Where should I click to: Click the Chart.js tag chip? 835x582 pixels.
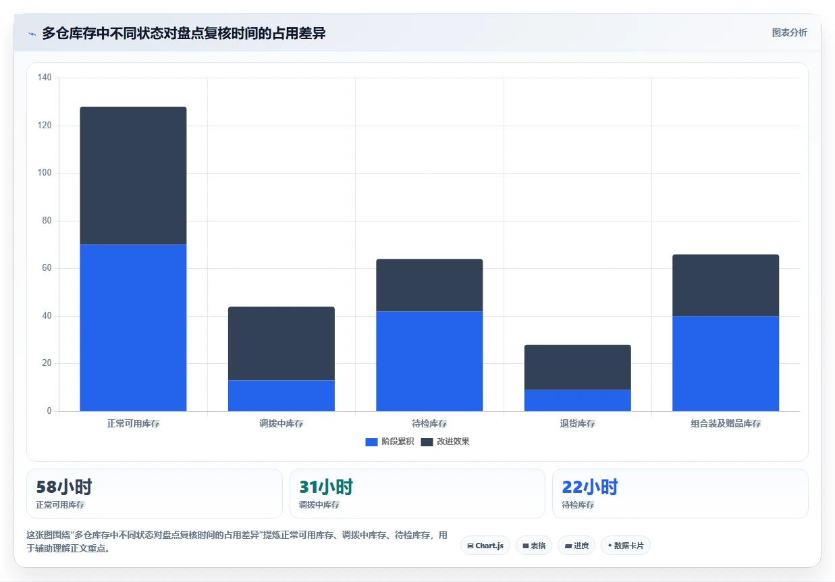(485, 546)
